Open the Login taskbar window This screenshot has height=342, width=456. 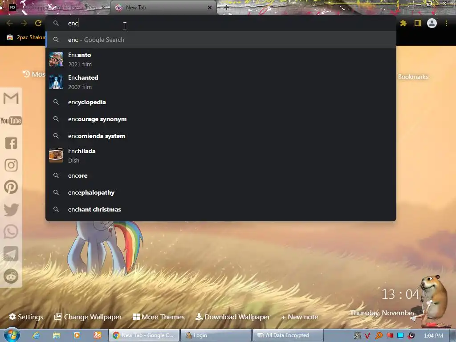click(216, 335)
